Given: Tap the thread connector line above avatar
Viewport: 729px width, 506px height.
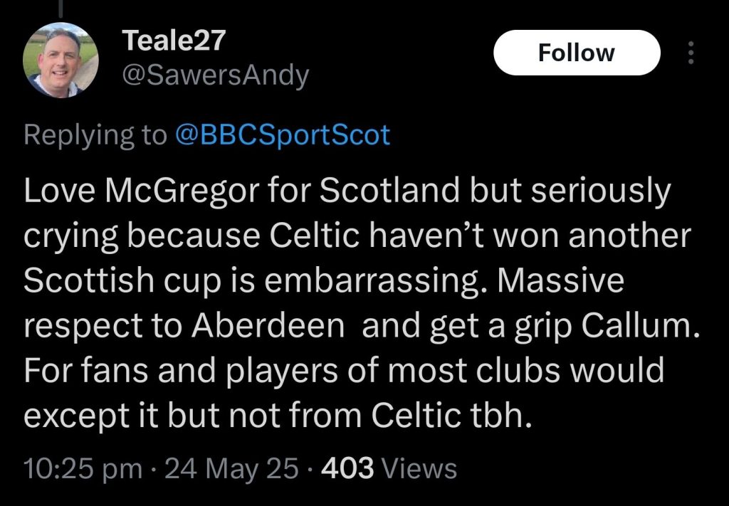Looking at the screenshot, I should [x=61, y=9].
